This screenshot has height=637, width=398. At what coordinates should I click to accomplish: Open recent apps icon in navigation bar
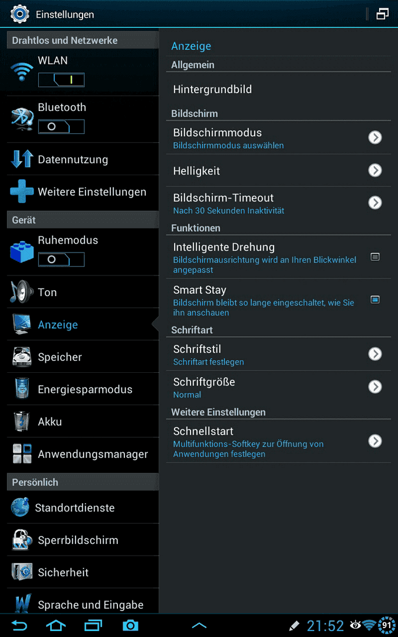[93, 625]
